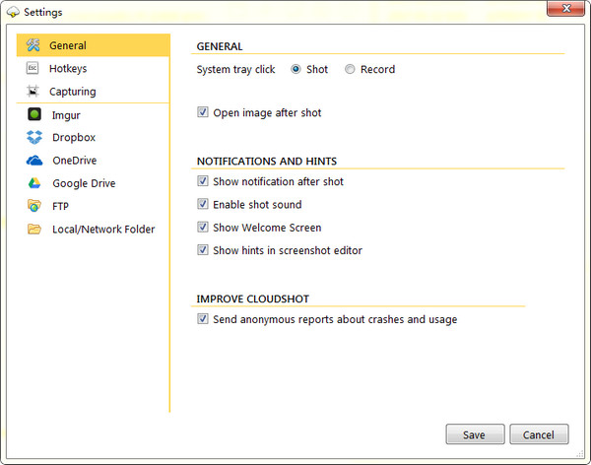
Task: Click the Dropbox logo icon
Action: [34, 138]
